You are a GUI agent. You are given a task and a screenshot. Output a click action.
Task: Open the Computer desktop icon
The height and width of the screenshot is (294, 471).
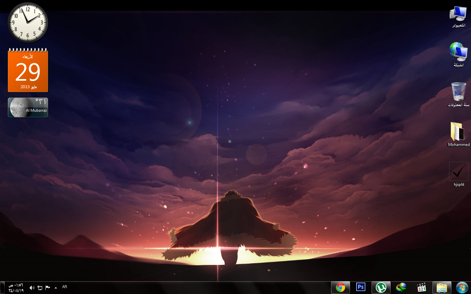tap(458, 16)
